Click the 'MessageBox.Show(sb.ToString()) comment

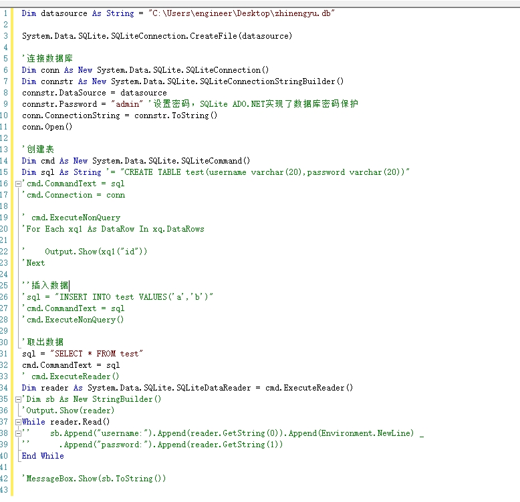click(x=94, y=479)
